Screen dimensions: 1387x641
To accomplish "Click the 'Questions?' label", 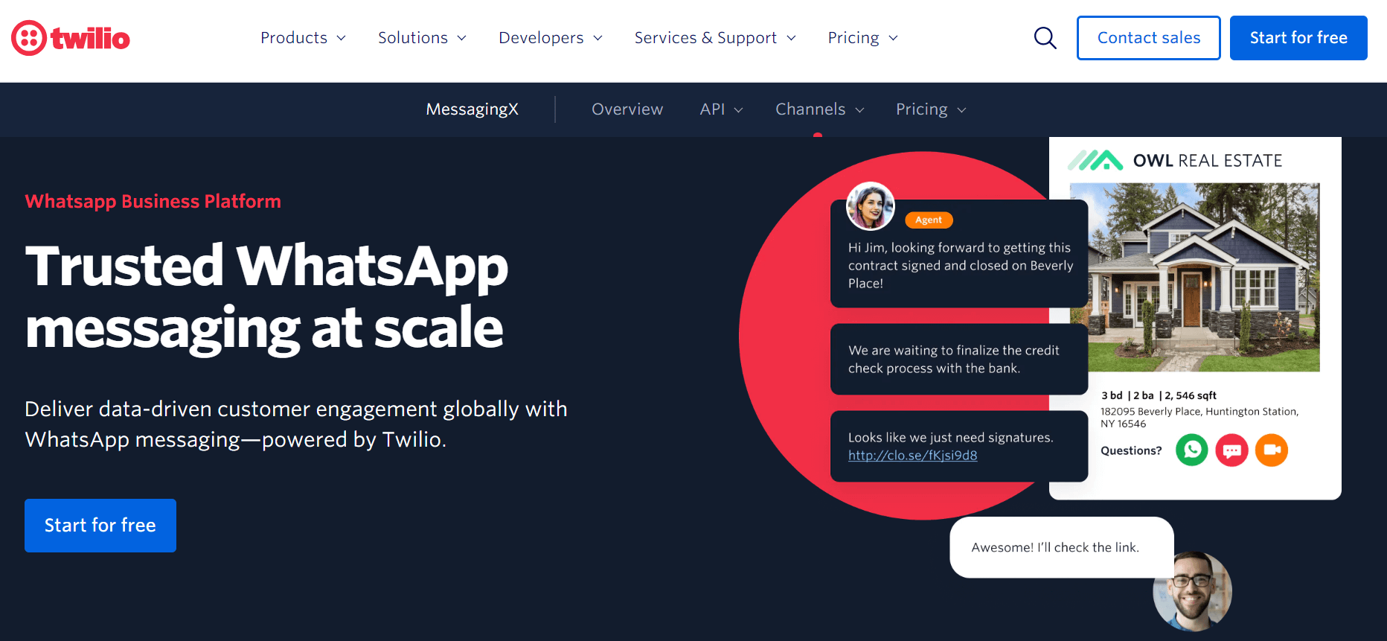I will 1131,450.
